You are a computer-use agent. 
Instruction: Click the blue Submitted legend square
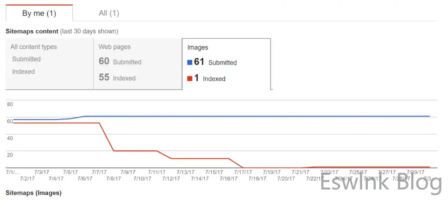(190, 62)
